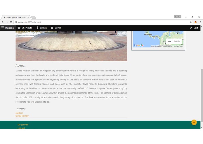The image size is (203, 144).
Task: Open the map Terms of Use link
Action: click(x=178, y=46)
